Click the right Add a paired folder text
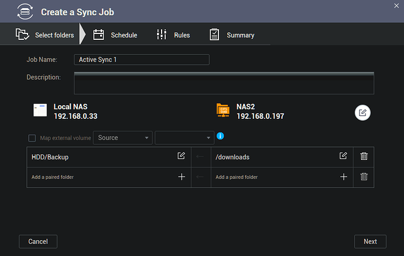The height and width of the screenshot is (256, 404). (x=237, y=177)
